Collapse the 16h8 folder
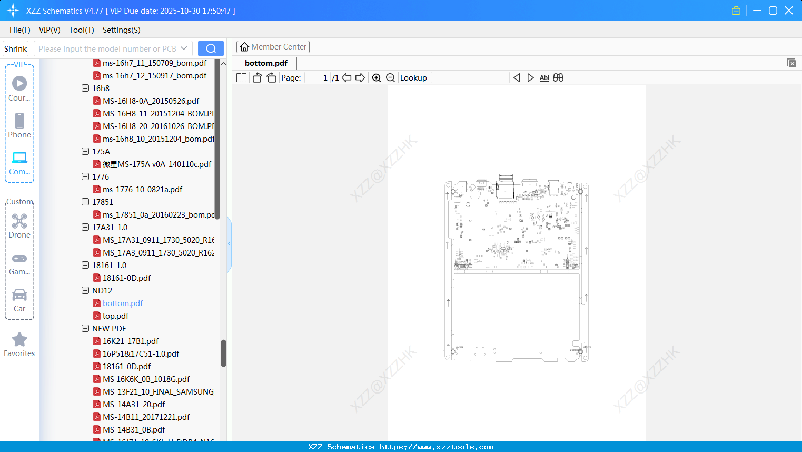Screen dimensions: 802x452 pos(85,88)
